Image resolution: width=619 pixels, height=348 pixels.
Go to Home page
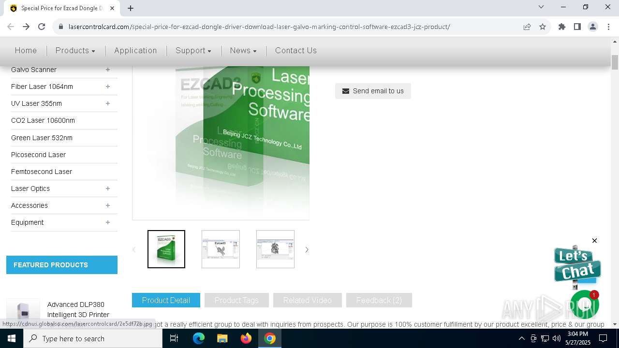point(26,50)
